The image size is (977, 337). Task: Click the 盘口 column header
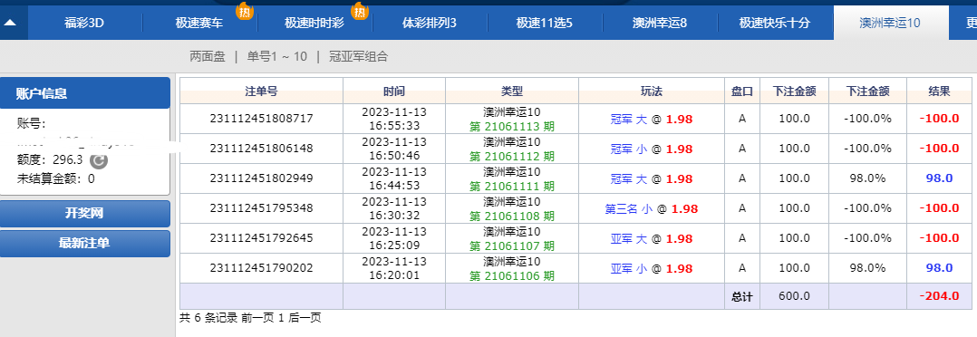[742, 91]
